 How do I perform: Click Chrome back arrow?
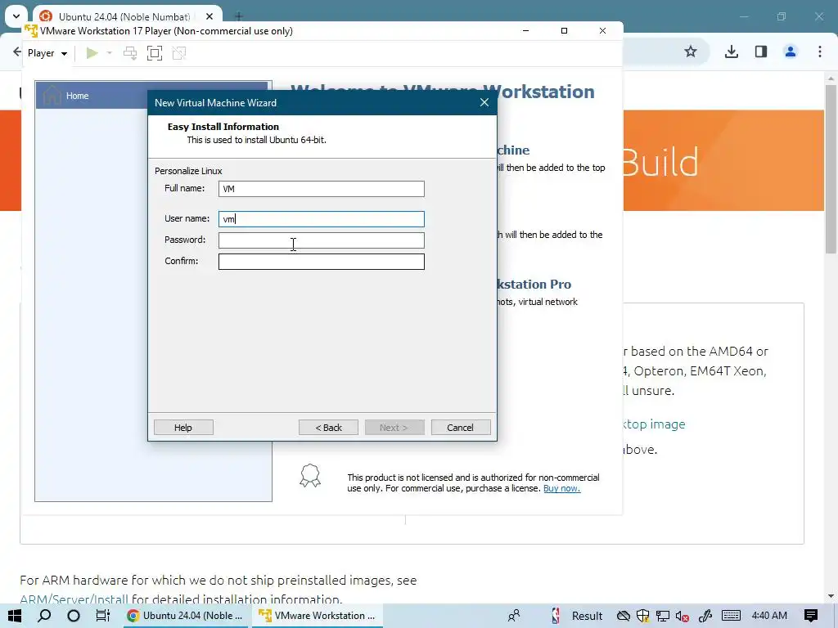click(x=16, y=52)
